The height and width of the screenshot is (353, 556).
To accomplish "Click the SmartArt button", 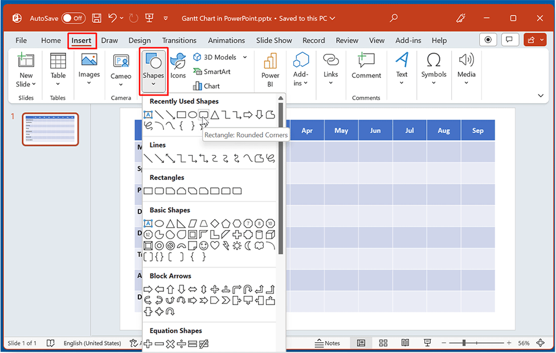I will [211, 72].
